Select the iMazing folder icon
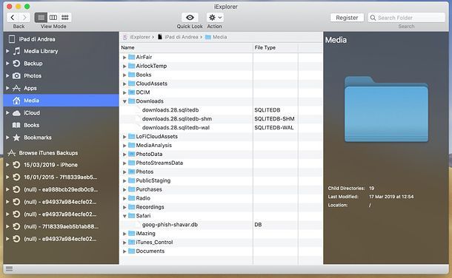452x278 pixels. coord(132,234)
